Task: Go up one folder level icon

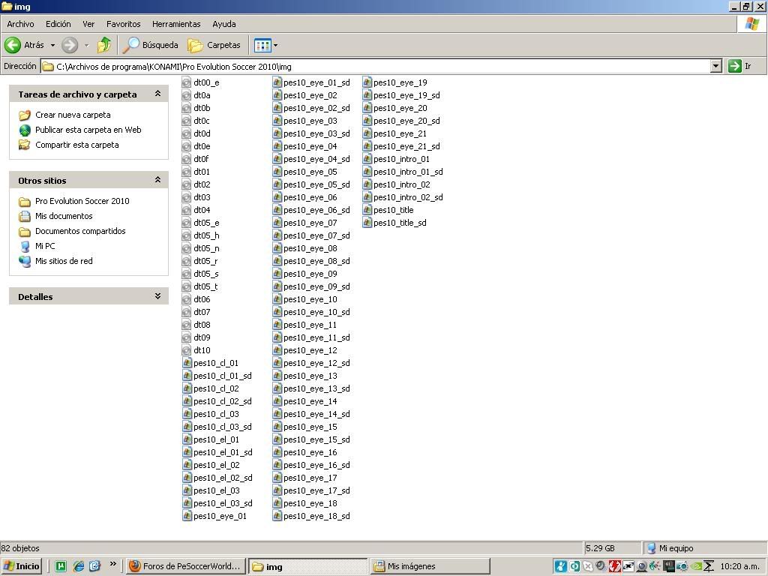Action: coord(103,45)
